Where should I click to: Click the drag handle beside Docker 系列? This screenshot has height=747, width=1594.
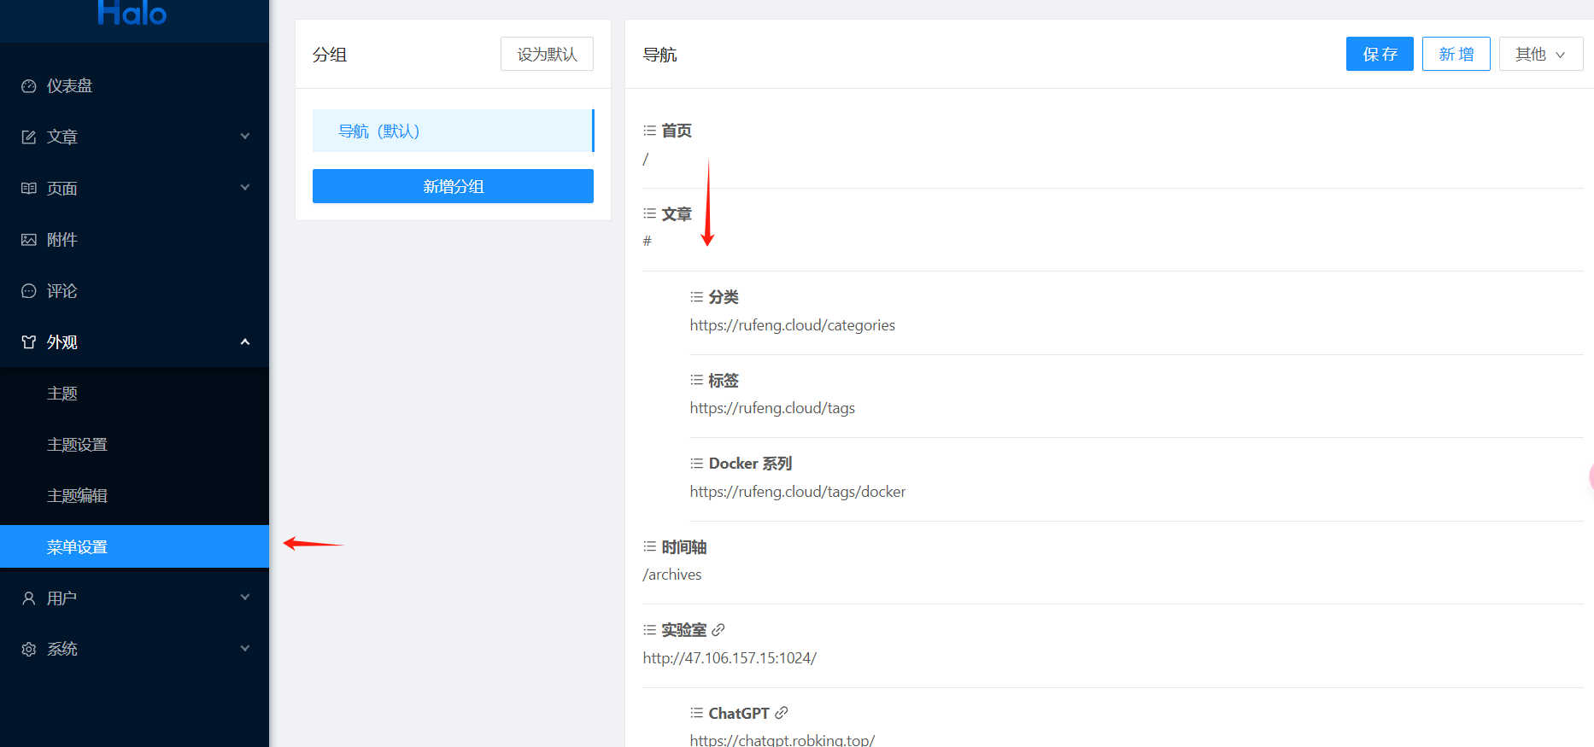tap(697, 464)
